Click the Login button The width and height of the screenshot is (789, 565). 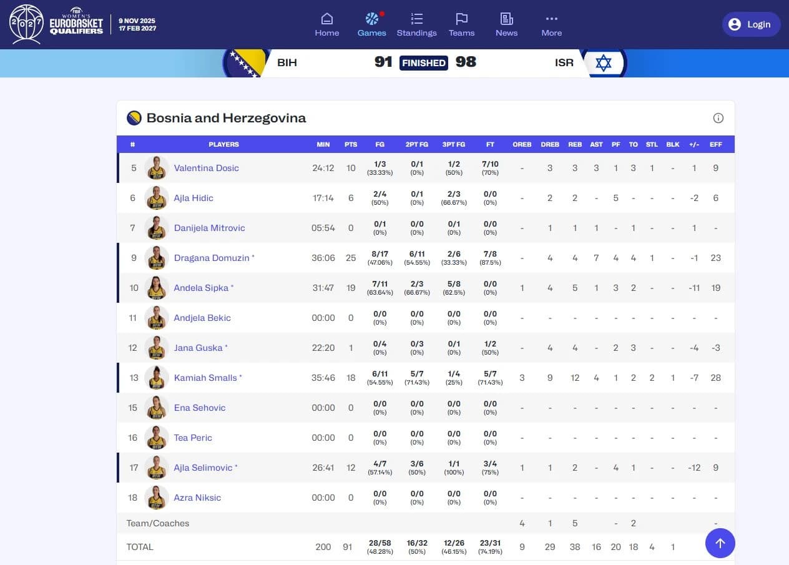coord(751,24)
